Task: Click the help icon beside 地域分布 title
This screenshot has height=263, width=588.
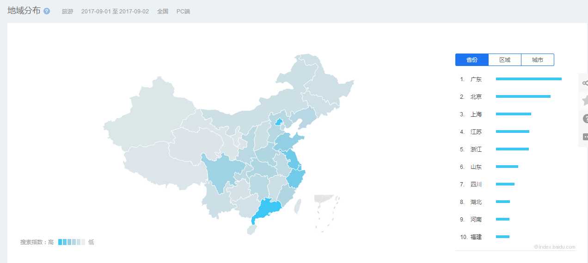Action: coord(47,11)
